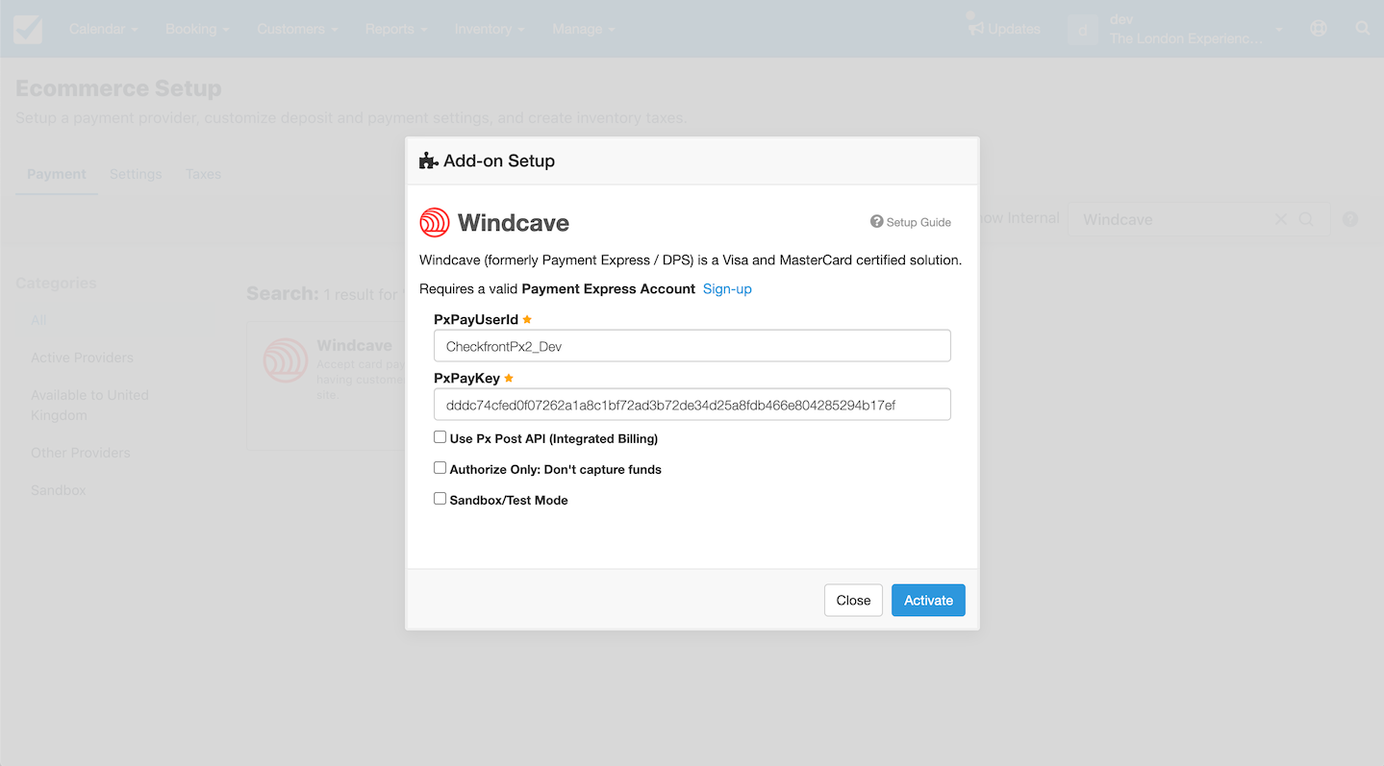Open the Inventory dropdown

[x=490, y=29]
